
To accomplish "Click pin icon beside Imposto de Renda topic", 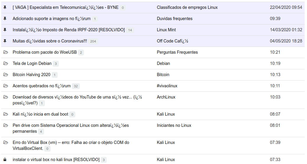I will [x=5, y=30].
